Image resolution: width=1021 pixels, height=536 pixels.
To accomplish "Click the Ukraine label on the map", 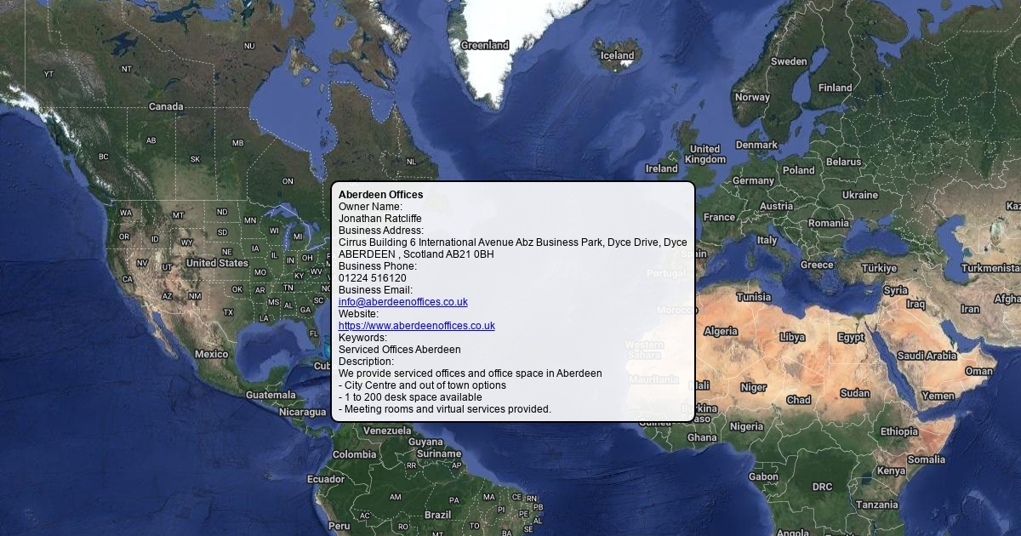I will pos(859,195).
